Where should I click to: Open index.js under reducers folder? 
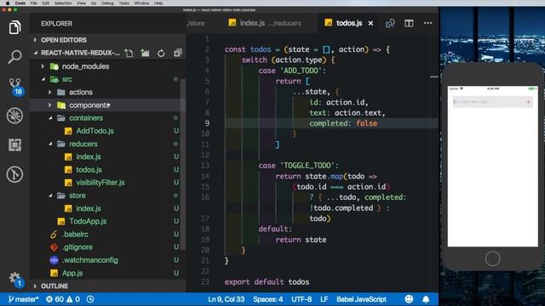point(89,156)
